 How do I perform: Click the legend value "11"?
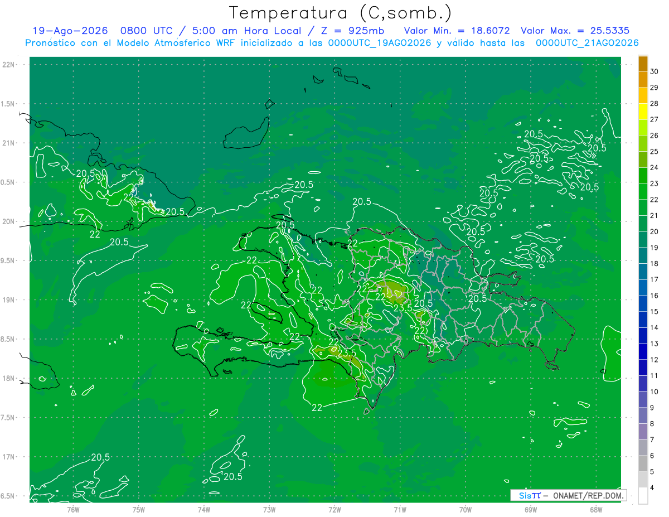tap(655, 375)
